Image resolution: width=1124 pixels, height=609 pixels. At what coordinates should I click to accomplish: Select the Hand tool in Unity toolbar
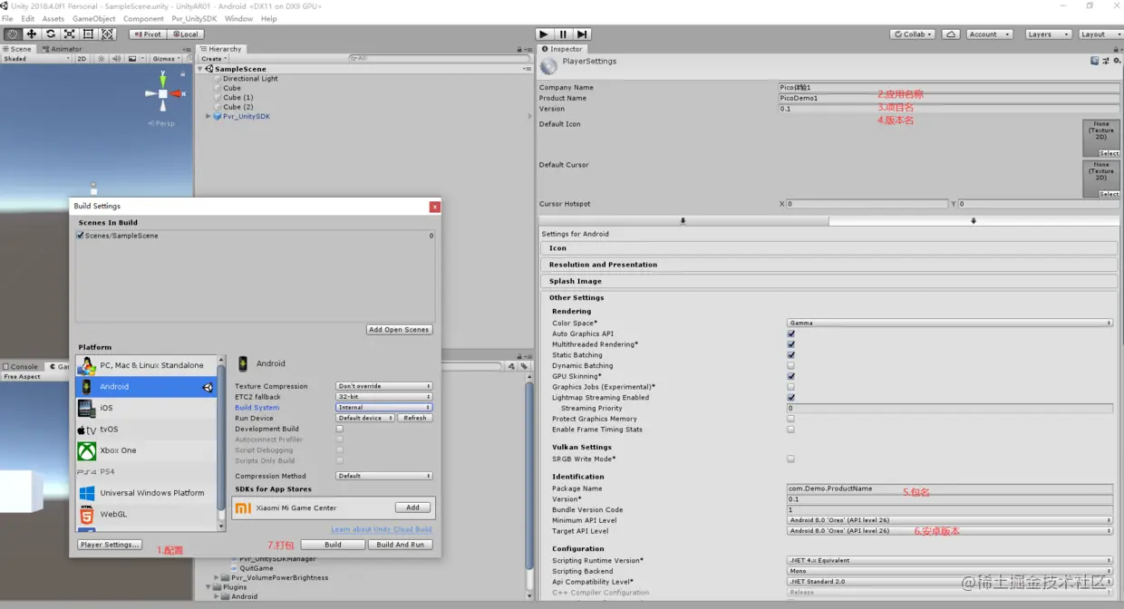[x=12, y=34]
